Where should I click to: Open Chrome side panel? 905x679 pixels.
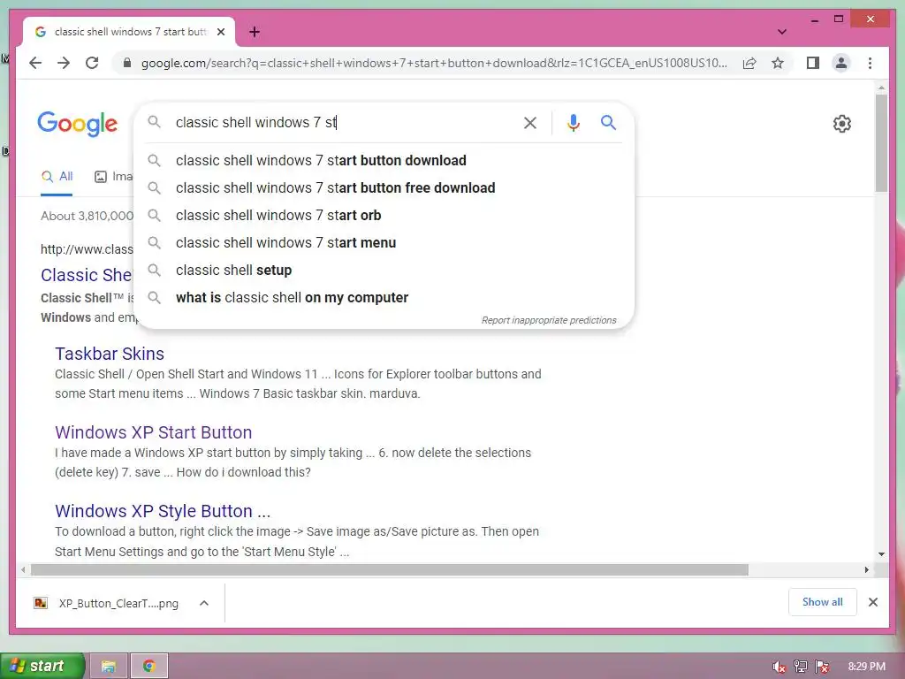813,63
